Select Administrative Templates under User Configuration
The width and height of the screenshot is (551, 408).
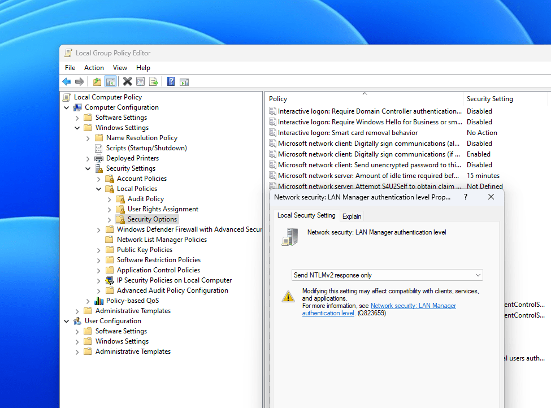(x=133, y=351)
